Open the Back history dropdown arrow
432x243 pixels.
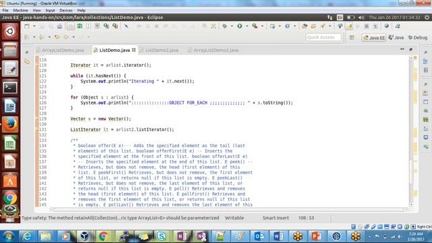74,37
